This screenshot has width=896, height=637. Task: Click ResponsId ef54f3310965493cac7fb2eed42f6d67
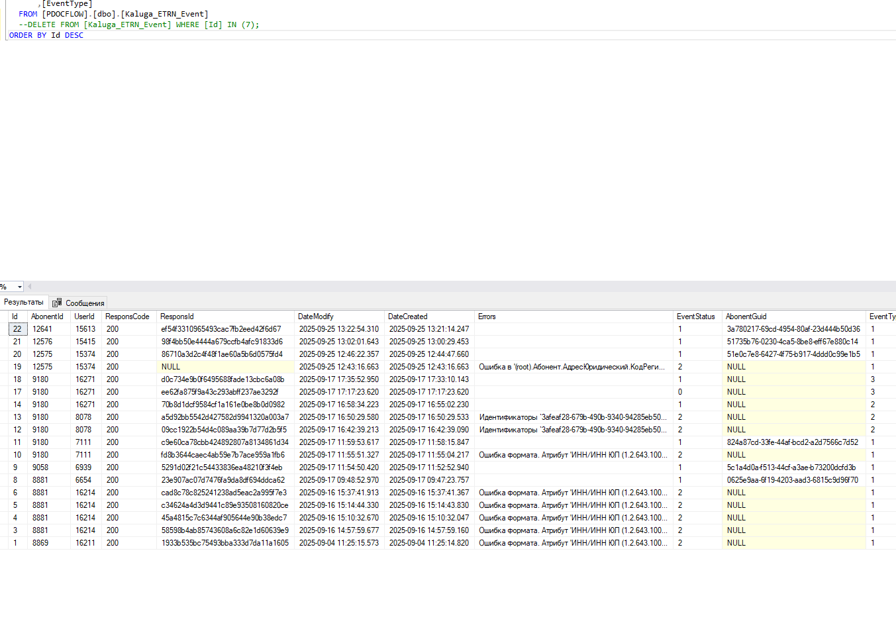pyautogui.click(x=225, y=329)
